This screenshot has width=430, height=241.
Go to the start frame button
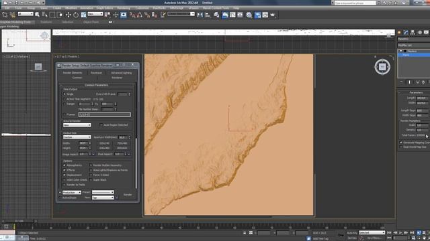[x=389, y=232]
